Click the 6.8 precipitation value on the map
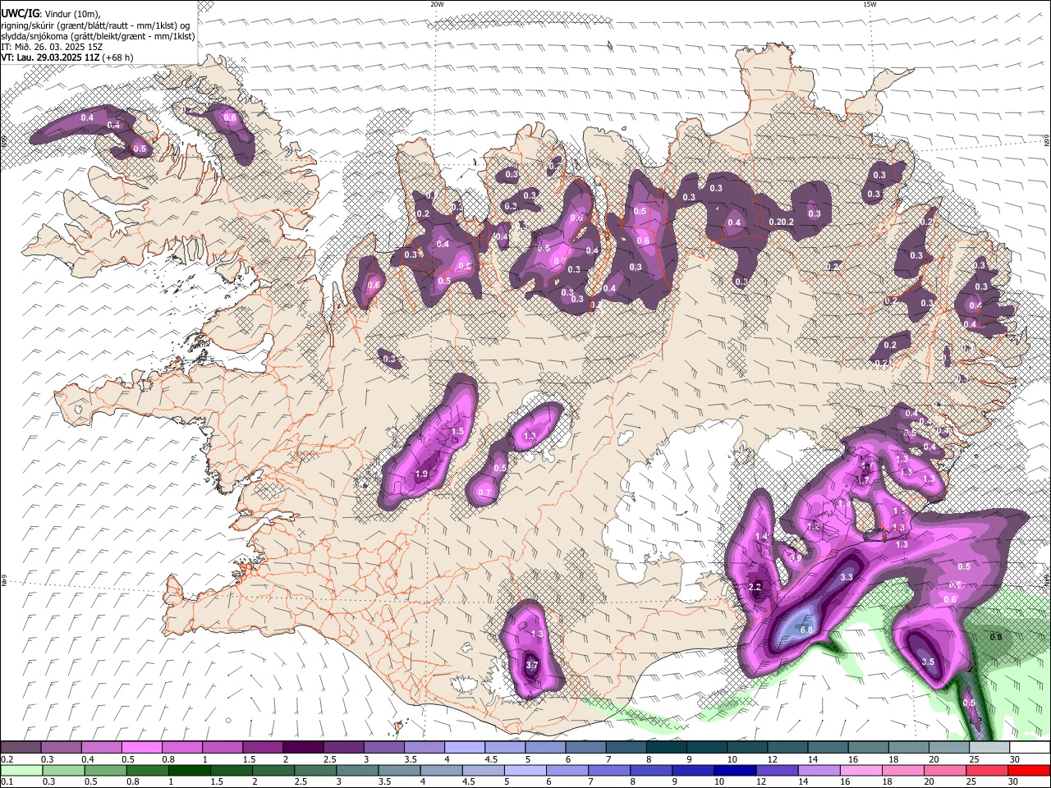 [x=806, y=630]
